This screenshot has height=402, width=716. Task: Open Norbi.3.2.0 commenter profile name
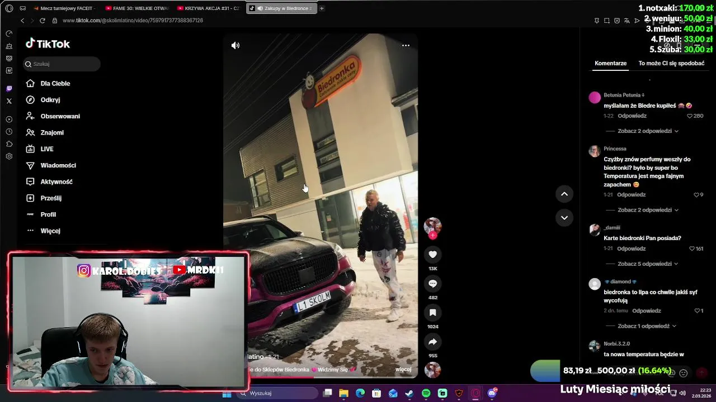point(616,344)
